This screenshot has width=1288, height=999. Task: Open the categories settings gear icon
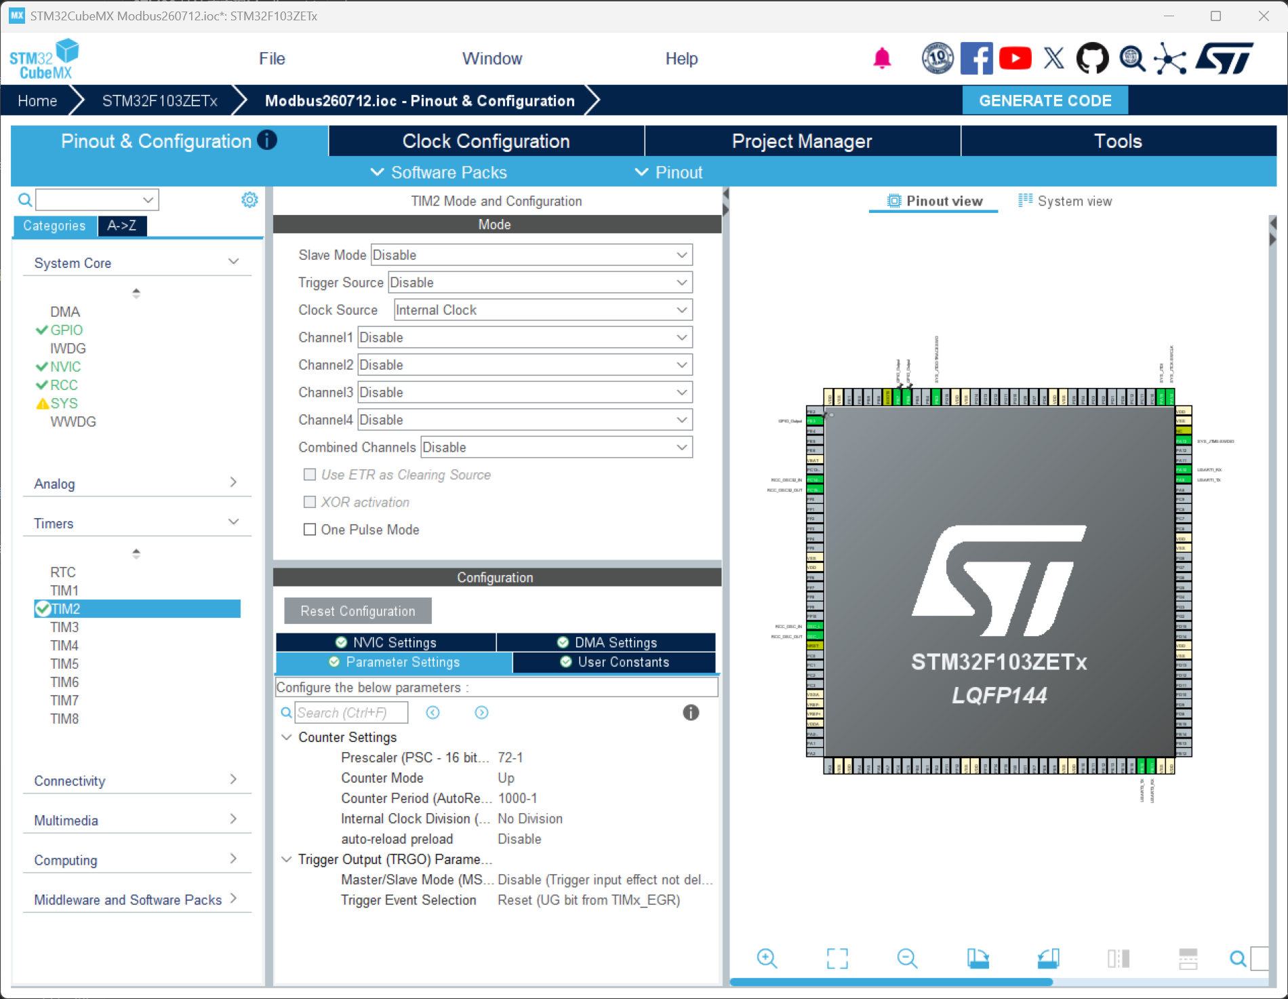(249, 199)
